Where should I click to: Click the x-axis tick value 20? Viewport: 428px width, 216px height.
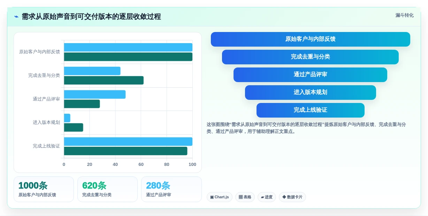click(90, 165)
